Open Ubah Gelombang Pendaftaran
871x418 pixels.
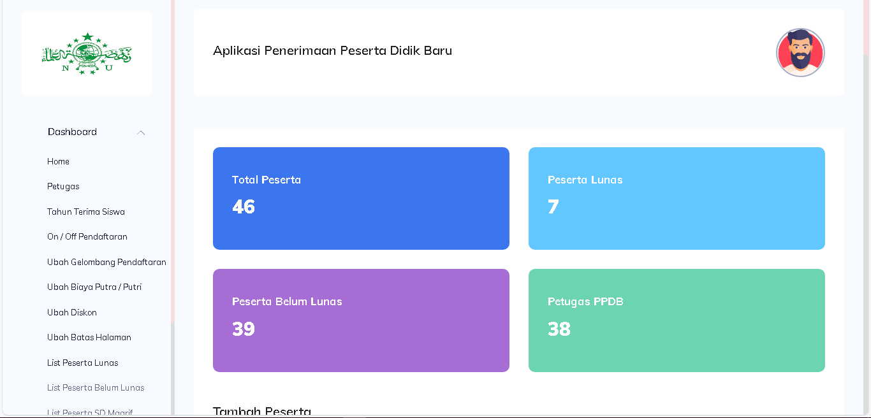point(106,262)
